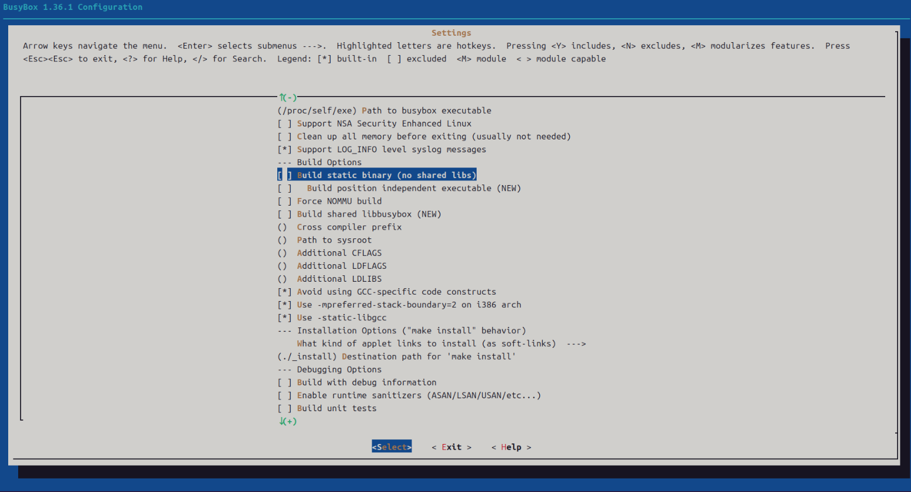Enable Build with debug information
The width and height of the screenshot is (911, 492).
pyautogui.click(x=357, y=382)
